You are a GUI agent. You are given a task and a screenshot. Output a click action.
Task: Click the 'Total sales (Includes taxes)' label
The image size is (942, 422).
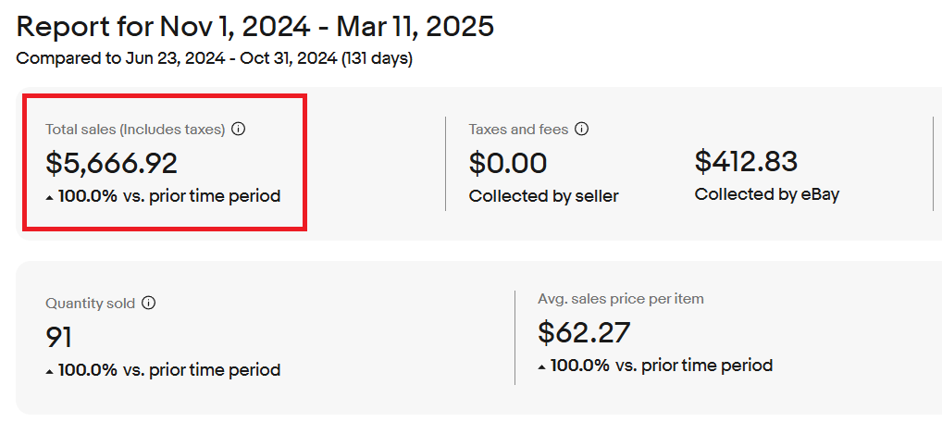pos(135,130)
